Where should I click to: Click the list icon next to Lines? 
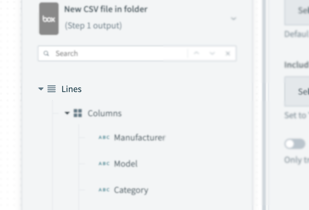pyautogui.click(x=51, y=88)
